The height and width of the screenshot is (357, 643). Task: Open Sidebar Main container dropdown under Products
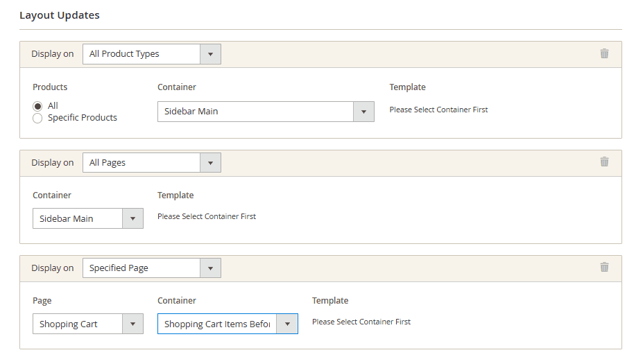click(266, 112)
